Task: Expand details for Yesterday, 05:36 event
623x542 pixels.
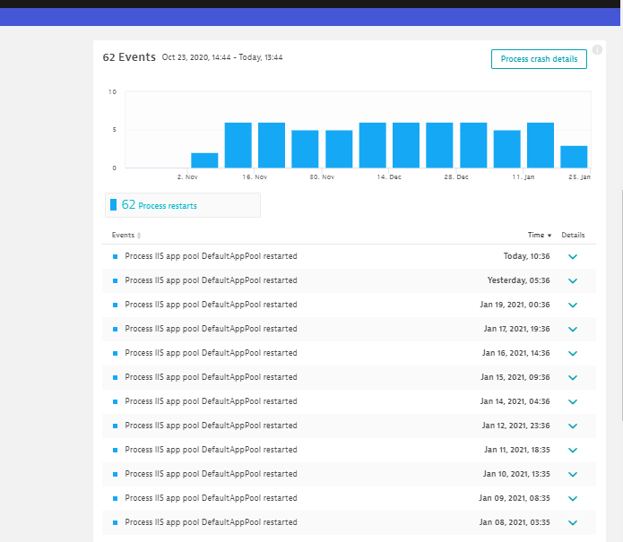Action: click(x=573, y=280)
